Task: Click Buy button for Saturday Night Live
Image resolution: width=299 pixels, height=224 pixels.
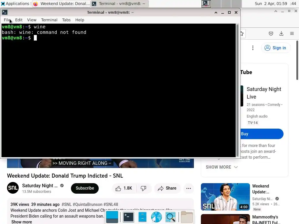Action: pos(262,134)
